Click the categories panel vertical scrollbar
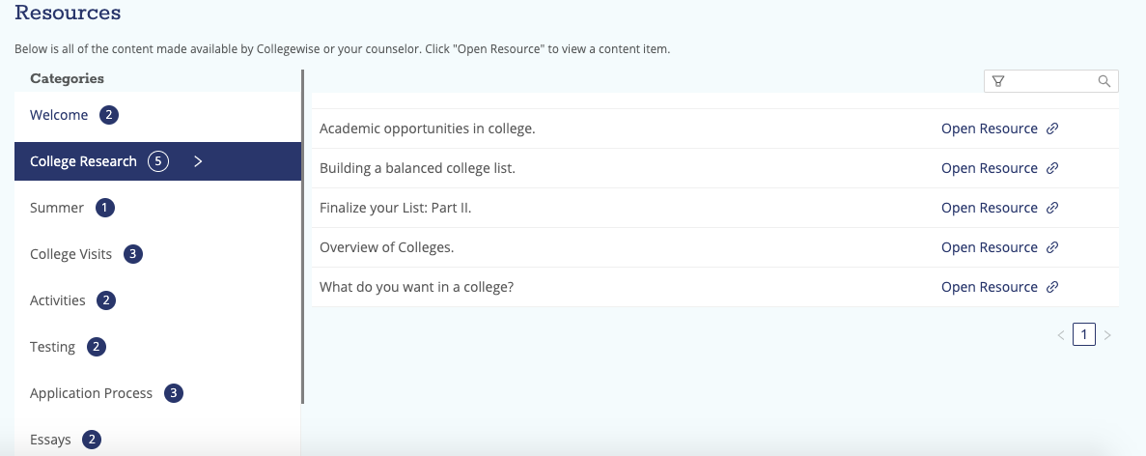 point(302,237)
